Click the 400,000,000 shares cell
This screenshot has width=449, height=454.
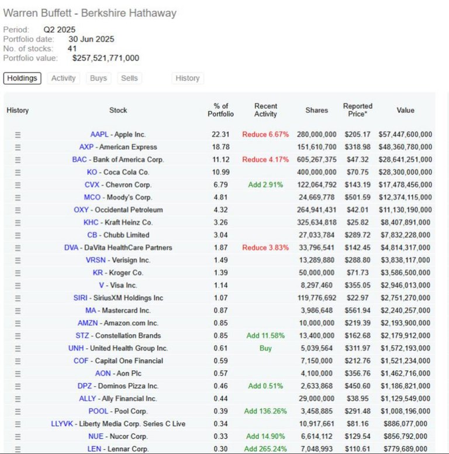coord(317,172)
